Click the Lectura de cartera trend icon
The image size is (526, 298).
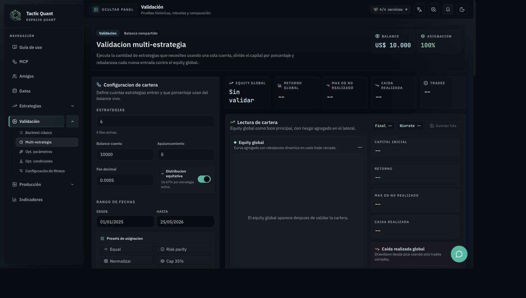[233, 122]
